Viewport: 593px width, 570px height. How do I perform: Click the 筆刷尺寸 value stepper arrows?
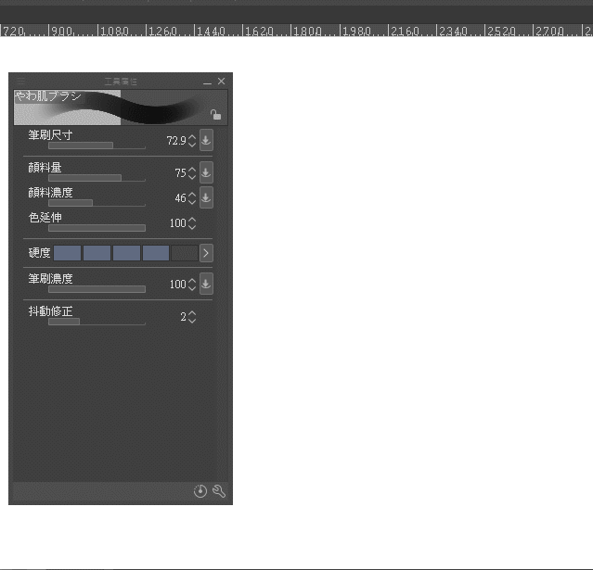(x=192, y=141)
